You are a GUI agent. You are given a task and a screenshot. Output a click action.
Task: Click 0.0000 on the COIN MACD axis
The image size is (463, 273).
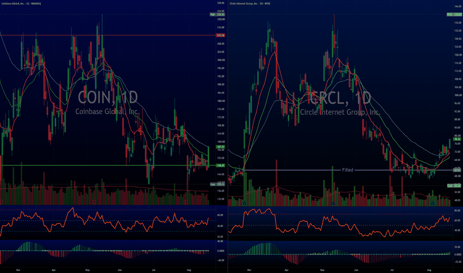[220, 251]
